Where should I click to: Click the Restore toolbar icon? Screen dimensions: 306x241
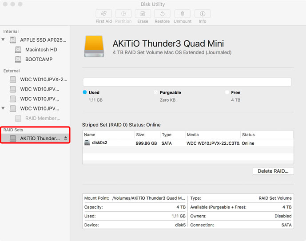tap(162, 14)
